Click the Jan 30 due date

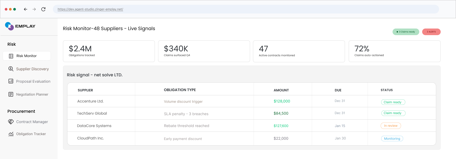click(x=340, y=138)
